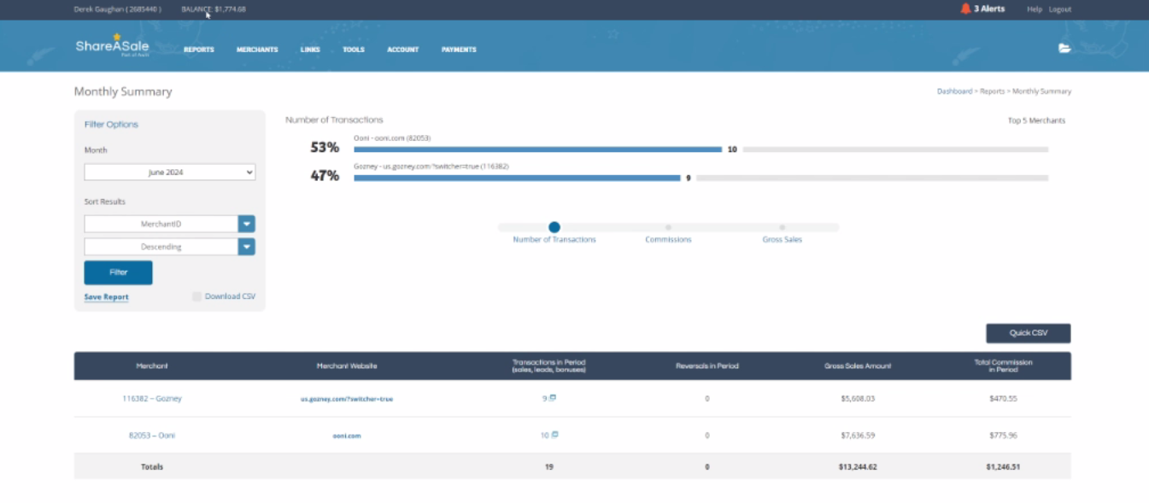Image resolution: width=1149 pixels, height=503 pixels.
Task: Click the Logout link
Action: (1059, 9)
